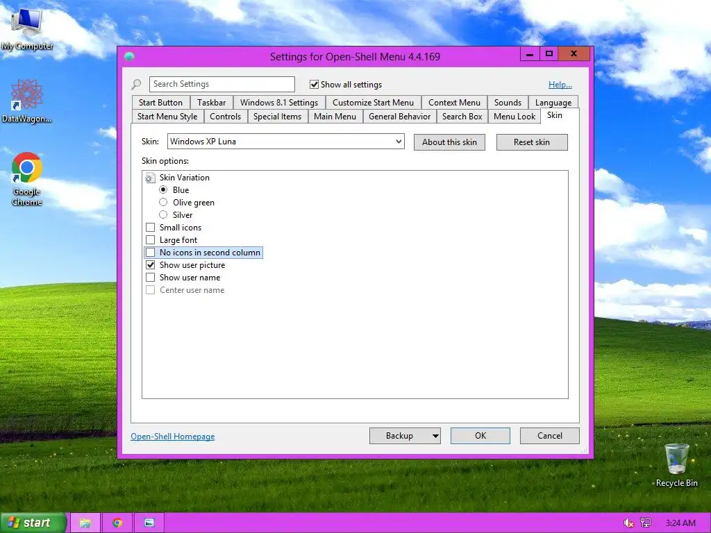Launch Google Chrome from desktop

(27, 178)
